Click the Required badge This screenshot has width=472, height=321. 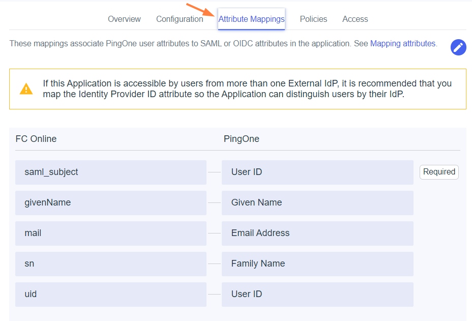pyautogui.click(x=439, y=172)
